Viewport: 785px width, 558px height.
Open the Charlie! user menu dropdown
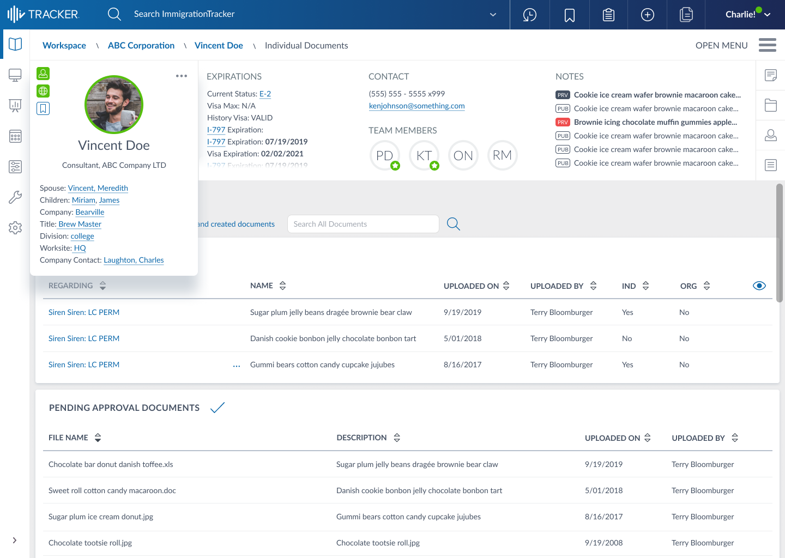tap(747, 15)
